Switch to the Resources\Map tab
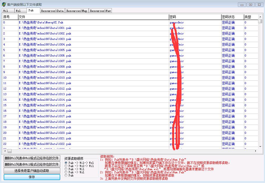Screen dimensions: 265x183 coord(77,11)
